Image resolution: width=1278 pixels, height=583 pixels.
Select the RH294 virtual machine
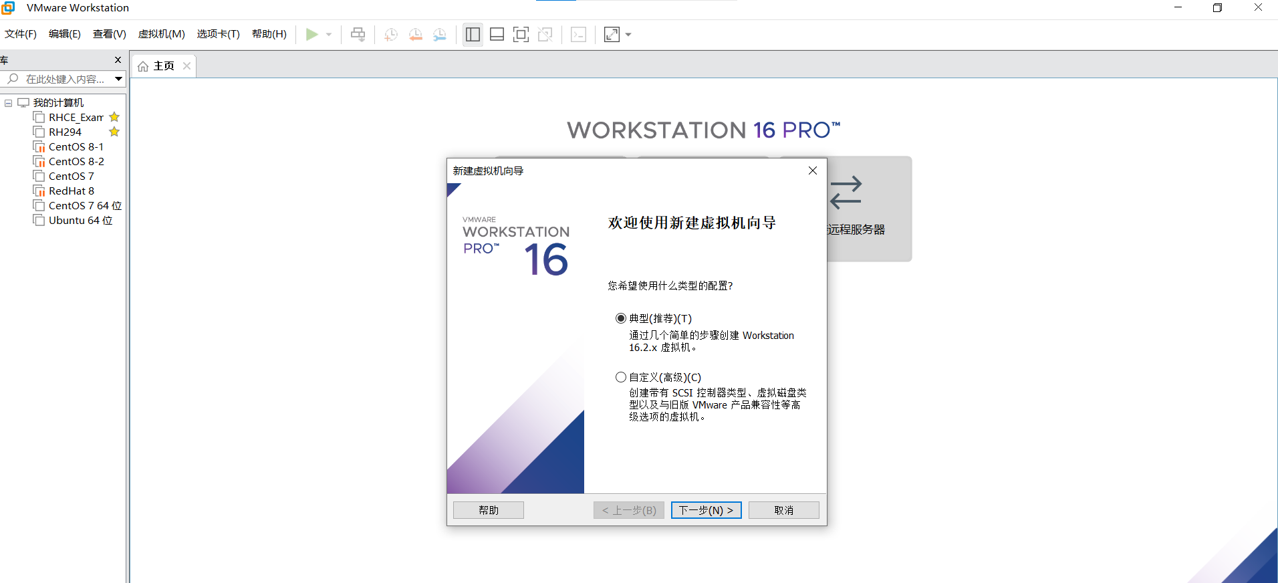pos(65,132)
